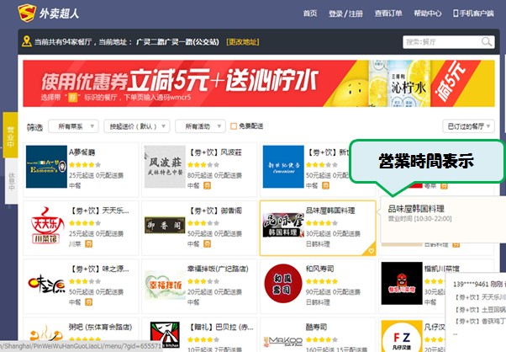This screenshot has width=506, height=352.
Task: Open 榴凯川菜馆 black logo
Action: tap(402, 283)
